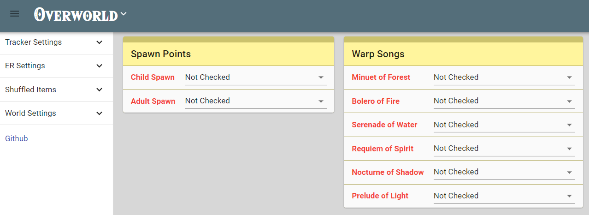The image size is (589, 215).
Task: Click the Child Spawn red label
Action: pyautogui.click(x=153, y=77)
